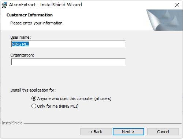Continue installation with the Next button
The image size is (183, 139).
tap(128, 132)
